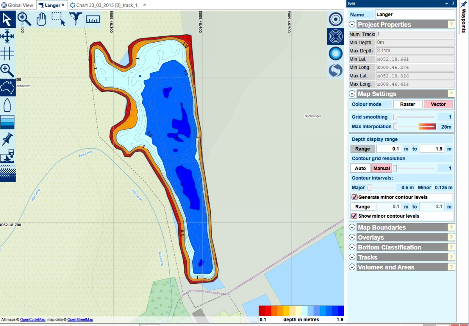
Task: Uncheck Show minor contour levels
Action: [354, 216]
